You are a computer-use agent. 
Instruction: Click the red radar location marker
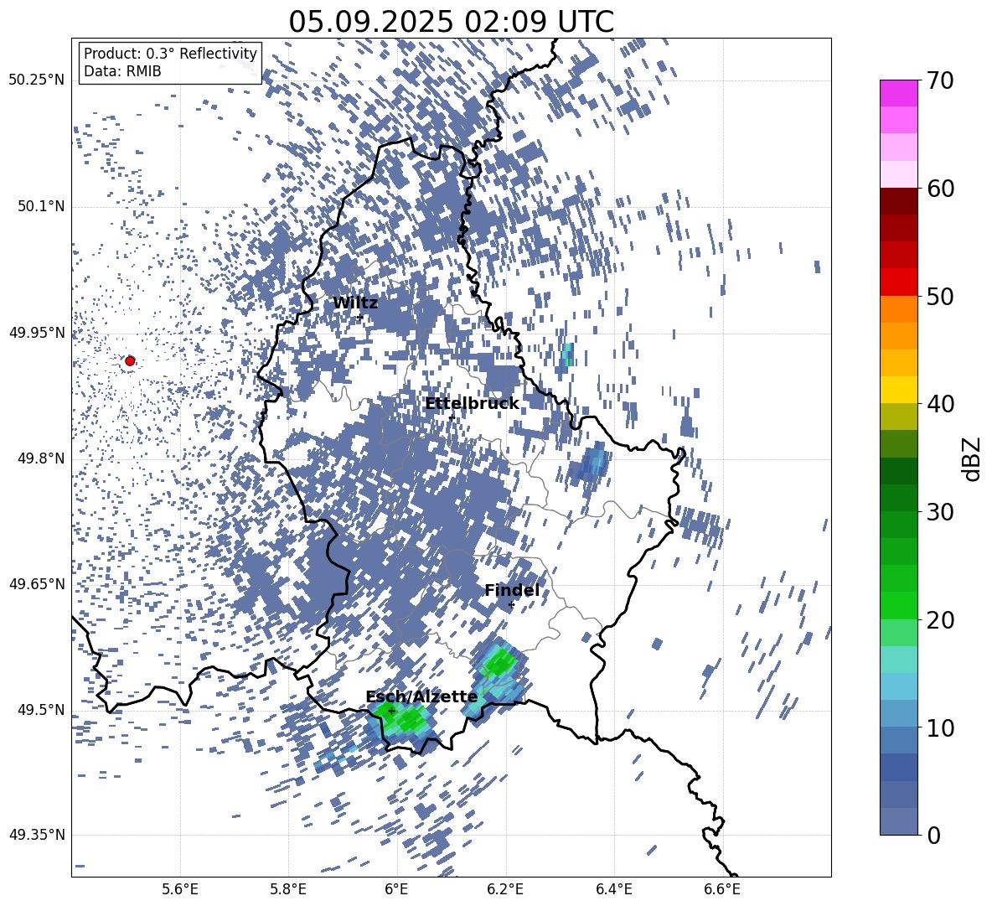130,360
